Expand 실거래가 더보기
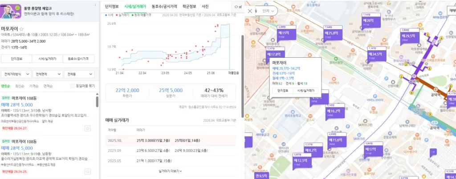Image resolution: width=456 pixels, height=179 pixels. click(x=171, y=171)
